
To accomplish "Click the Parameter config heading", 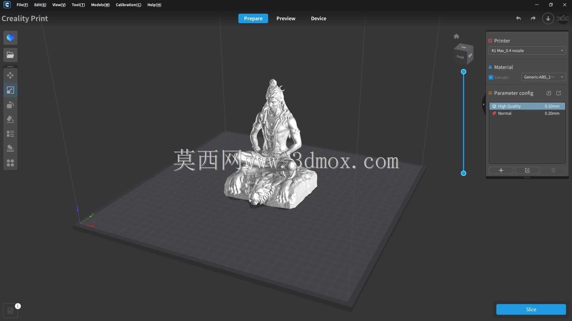I will [514, 93].
